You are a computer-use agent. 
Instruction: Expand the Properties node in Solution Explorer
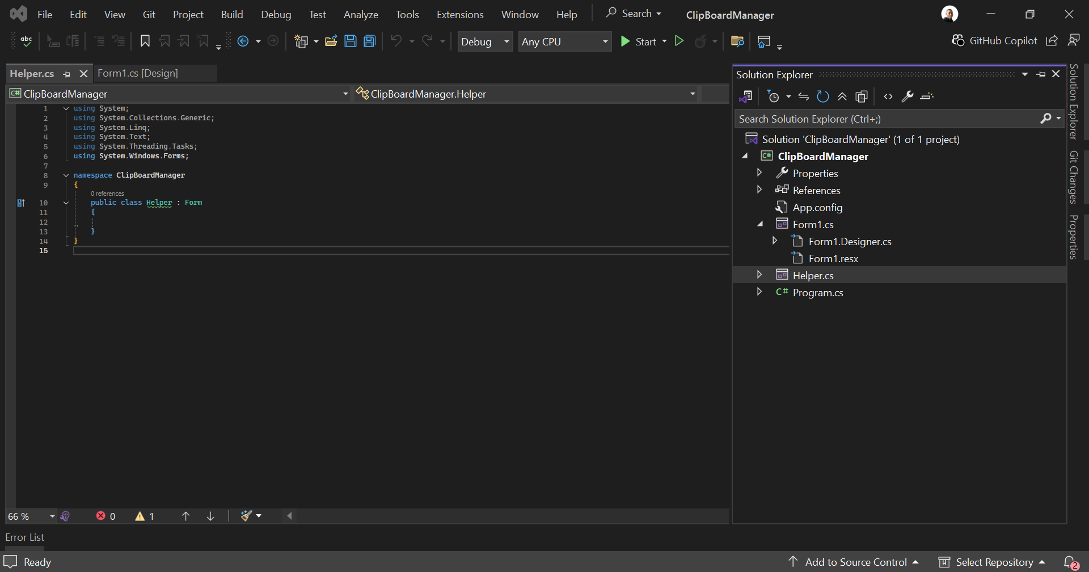(759, 173)
